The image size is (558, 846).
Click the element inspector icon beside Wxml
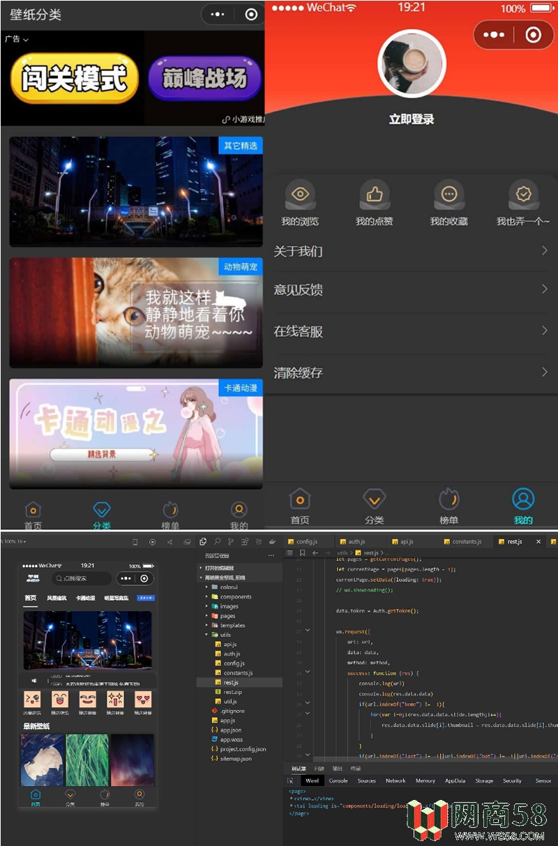click(x=291, y=780)
